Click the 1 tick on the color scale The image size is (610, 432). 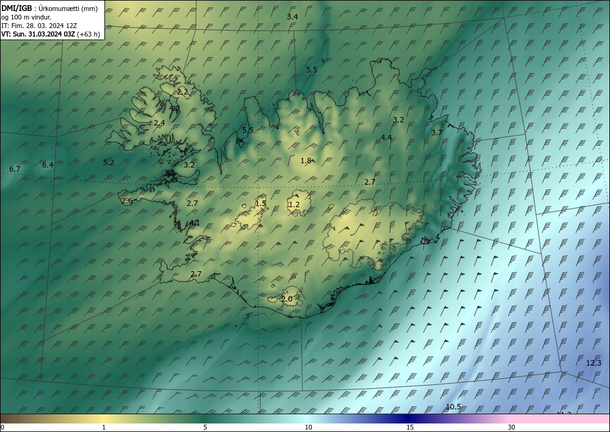(104, 427)
